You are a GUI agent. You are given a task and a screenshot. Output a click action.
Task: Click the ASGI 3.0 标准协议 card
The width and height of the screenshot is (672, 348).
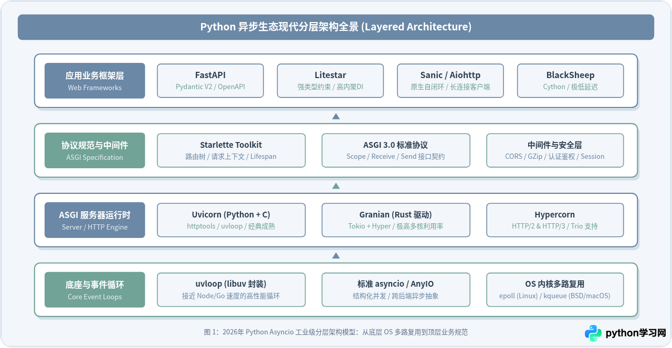point(396,150)
